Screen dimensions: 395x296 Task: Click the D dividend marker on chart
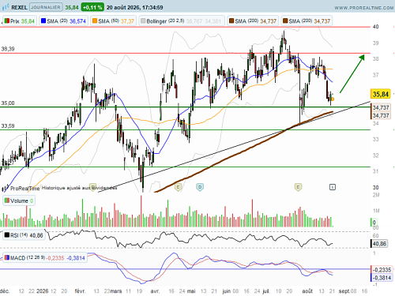point(200,187)
